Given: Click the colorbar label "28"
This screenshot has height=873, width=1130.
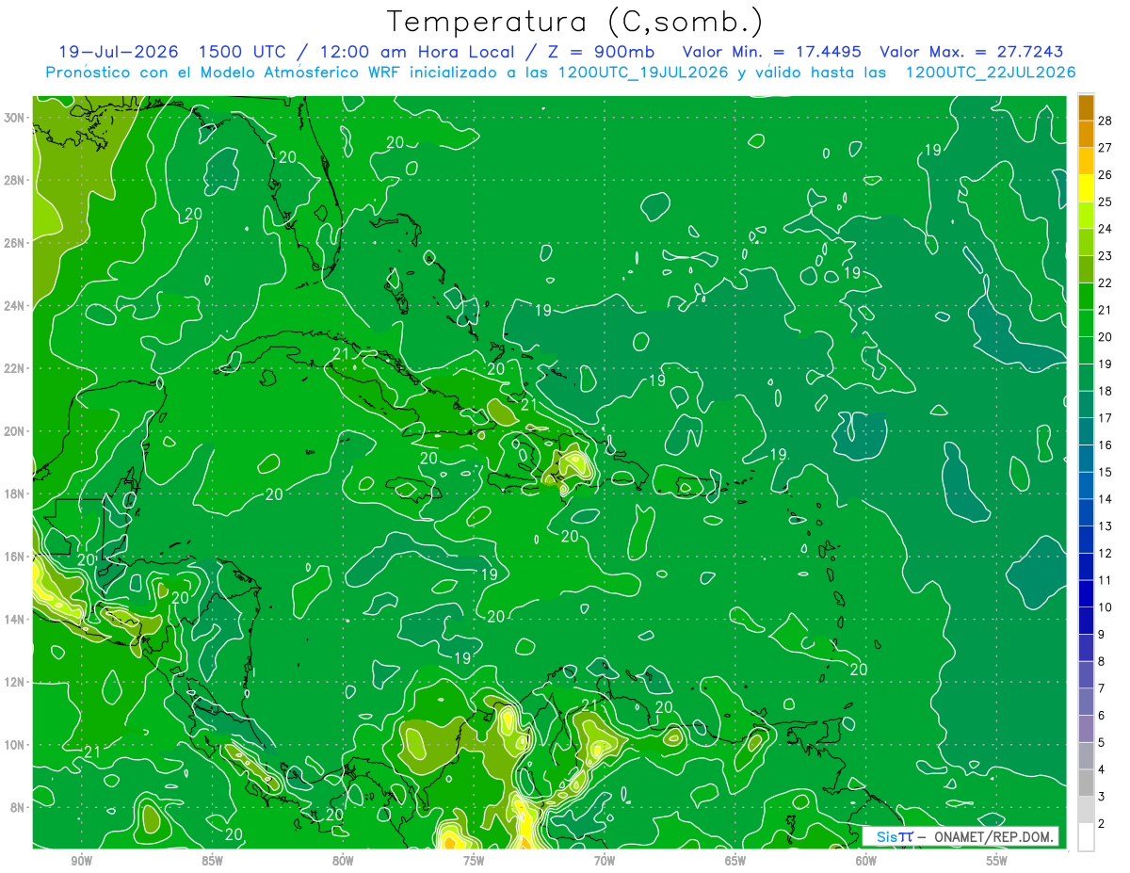Looking at the screenshot, I should coord(1106,120).
